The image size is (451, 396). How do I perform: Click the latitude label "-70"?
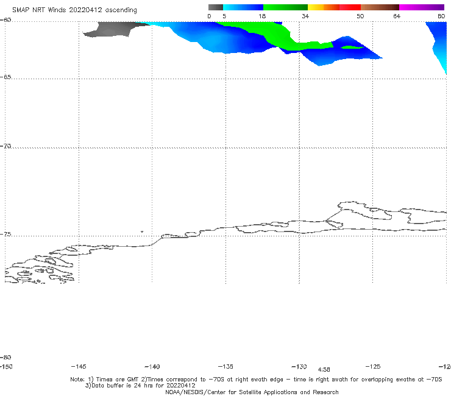pos(5,146)
